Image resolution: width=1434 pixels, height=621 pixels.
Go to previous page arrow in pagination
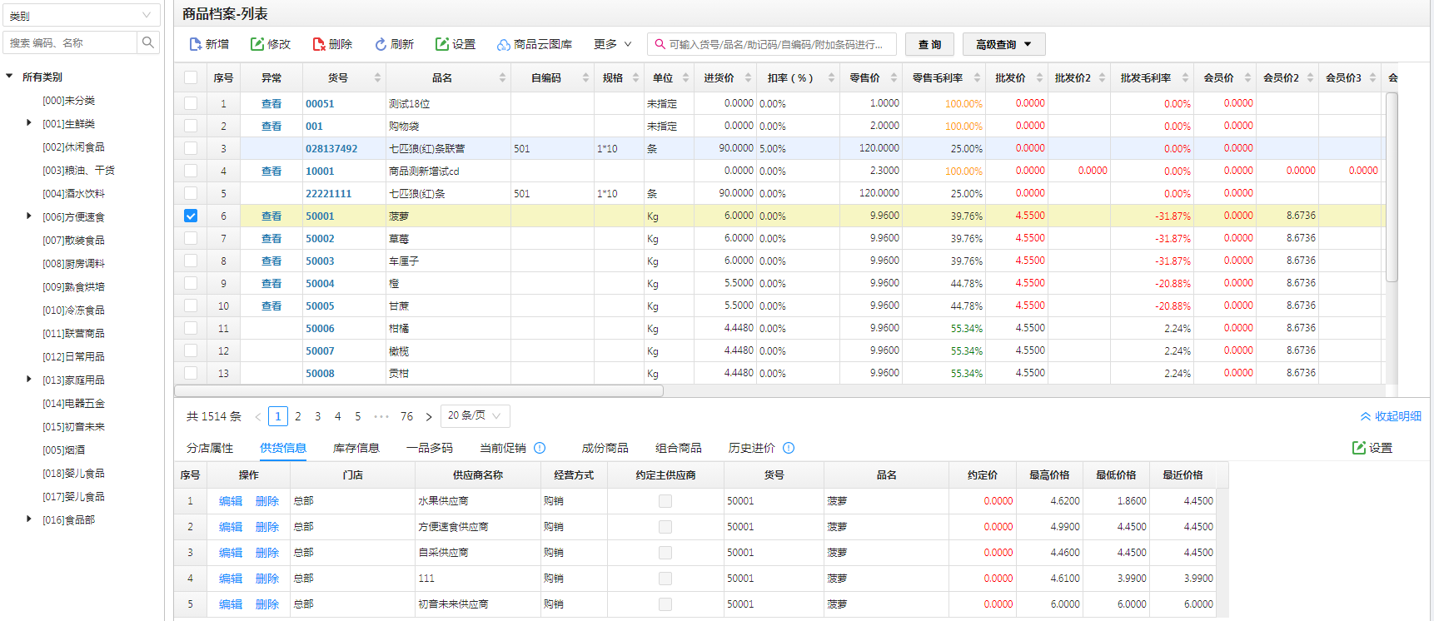tap(258, 416)
